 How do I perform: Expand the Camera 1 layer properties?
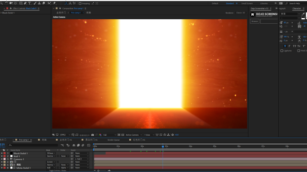(2, 159)
